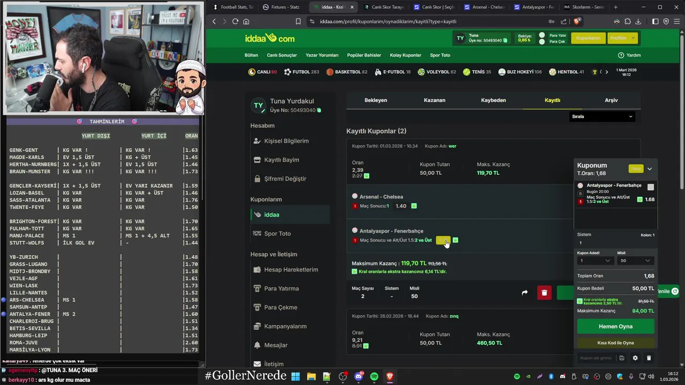Image resolution: width=685 pixels, height=385 pixels.
Task: Select the TENİS sport category
Action: tap(477, 72)
